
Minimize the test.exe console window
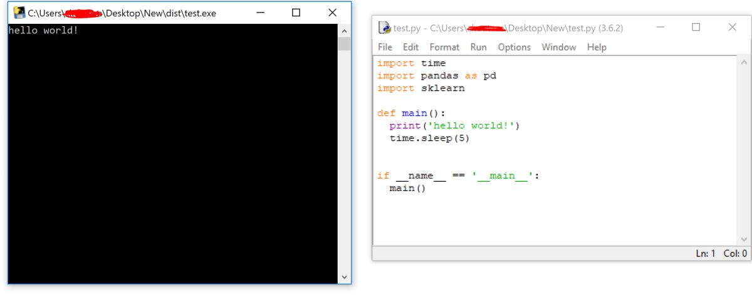tap(261, 13)
